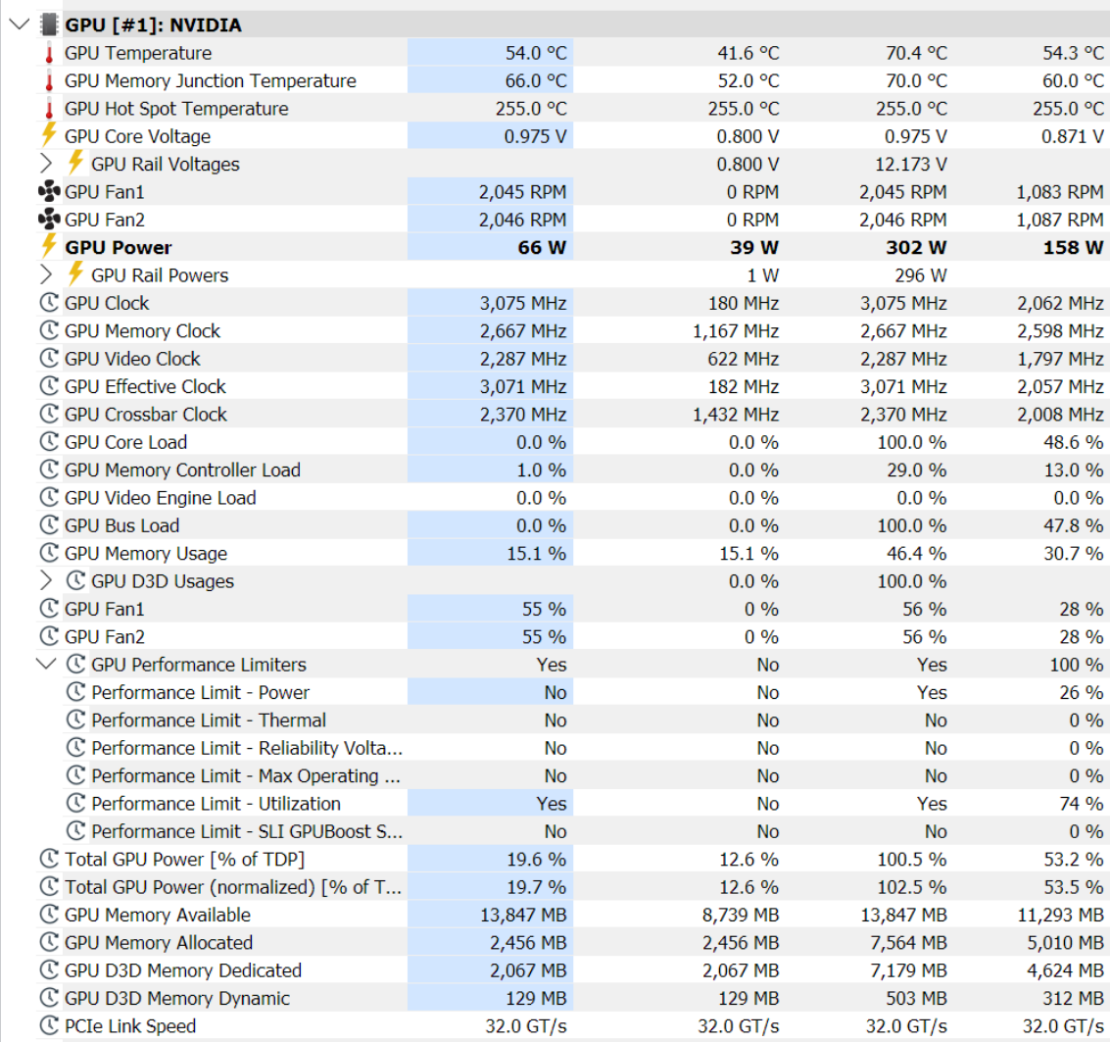Image resolution: width=1110 pixels, height=1042 pixels.
Task: Click the GPU Power current value 66 W
Action: pos(542,248)
